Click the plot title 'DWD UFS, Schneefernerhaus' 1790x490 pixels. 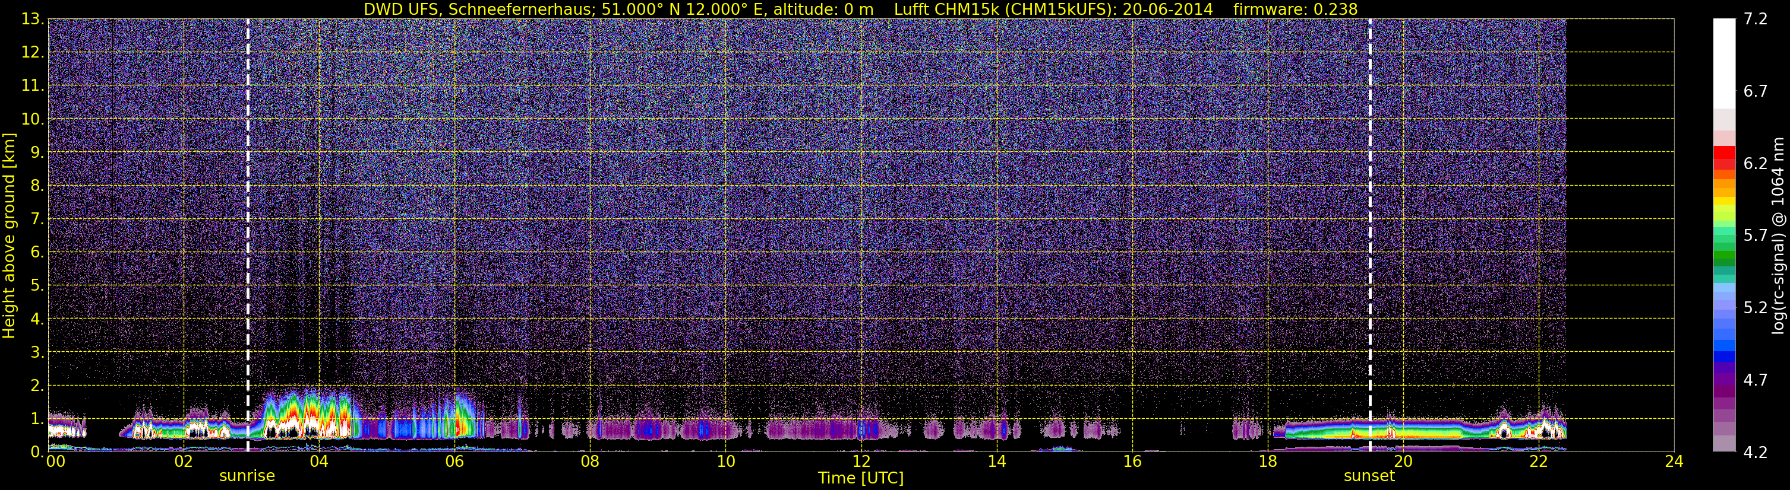(479, 9)
